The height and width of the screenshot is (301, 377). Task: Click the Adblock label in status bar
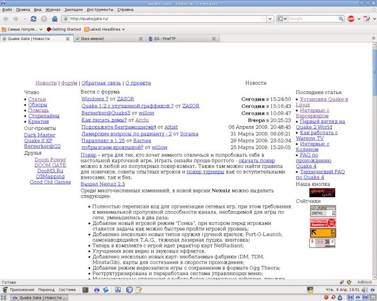[x=365, y=282]
